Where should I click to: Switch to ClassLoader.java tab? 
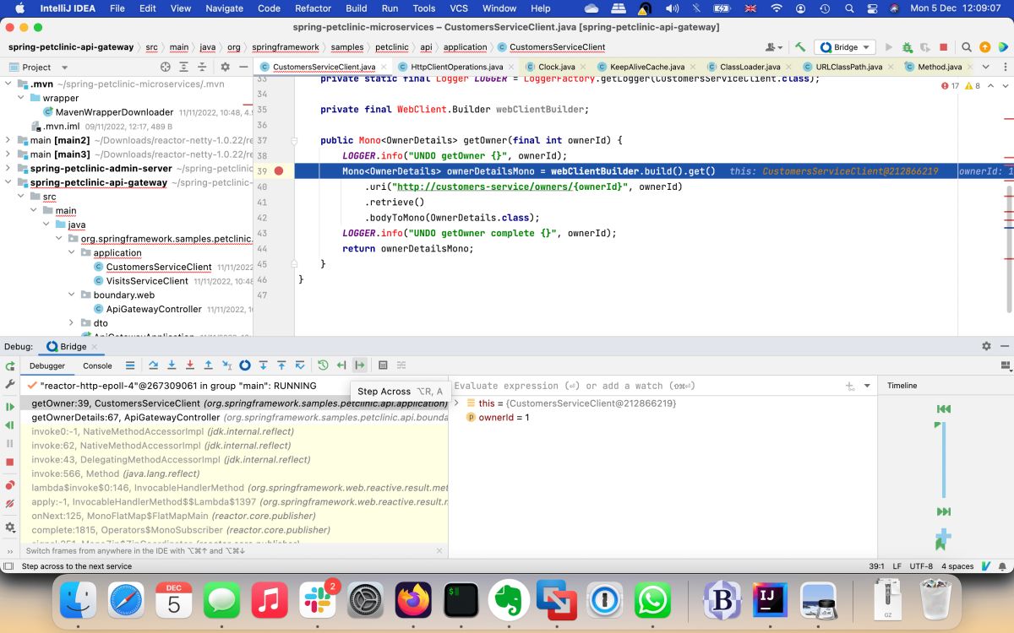pyautogui.click(x=750, y=67)
